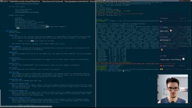This screenshot has height=108, width=192.
Task: Click the streamer webcam overlay
Action: (172, 89)
